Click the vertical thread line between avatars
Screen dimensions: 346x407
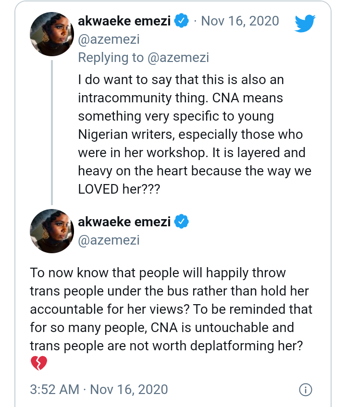point(52,132)
